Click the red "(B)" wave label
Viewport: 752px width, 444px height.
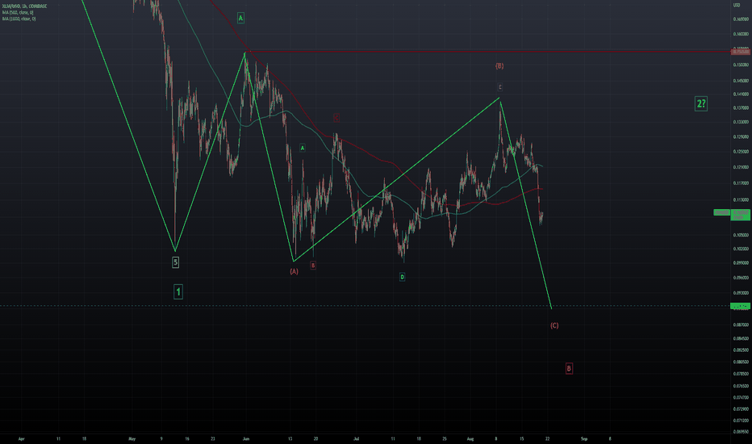(499, 65)
